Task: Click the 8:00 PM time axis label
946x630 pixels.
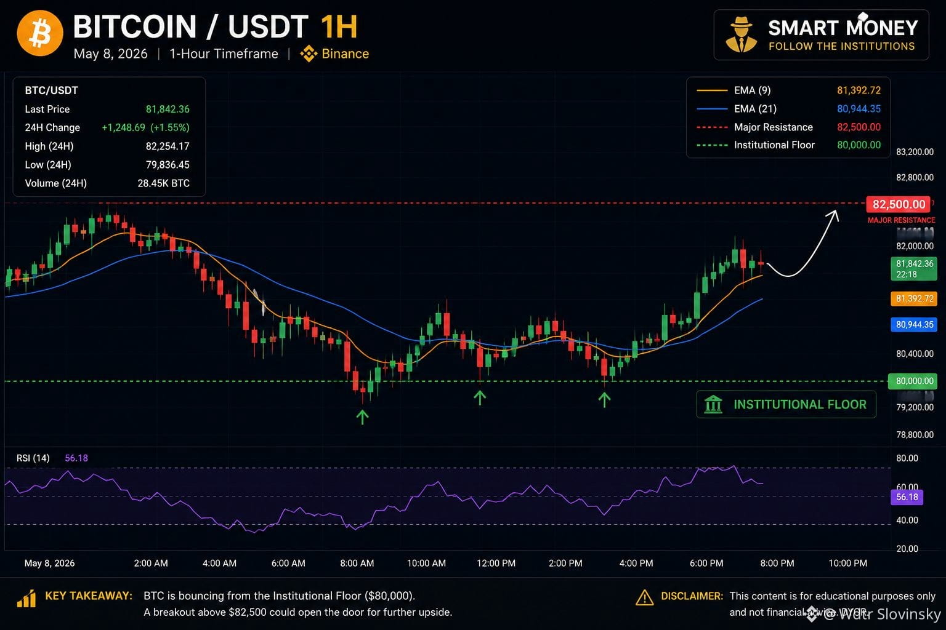Action: point(777,564)
